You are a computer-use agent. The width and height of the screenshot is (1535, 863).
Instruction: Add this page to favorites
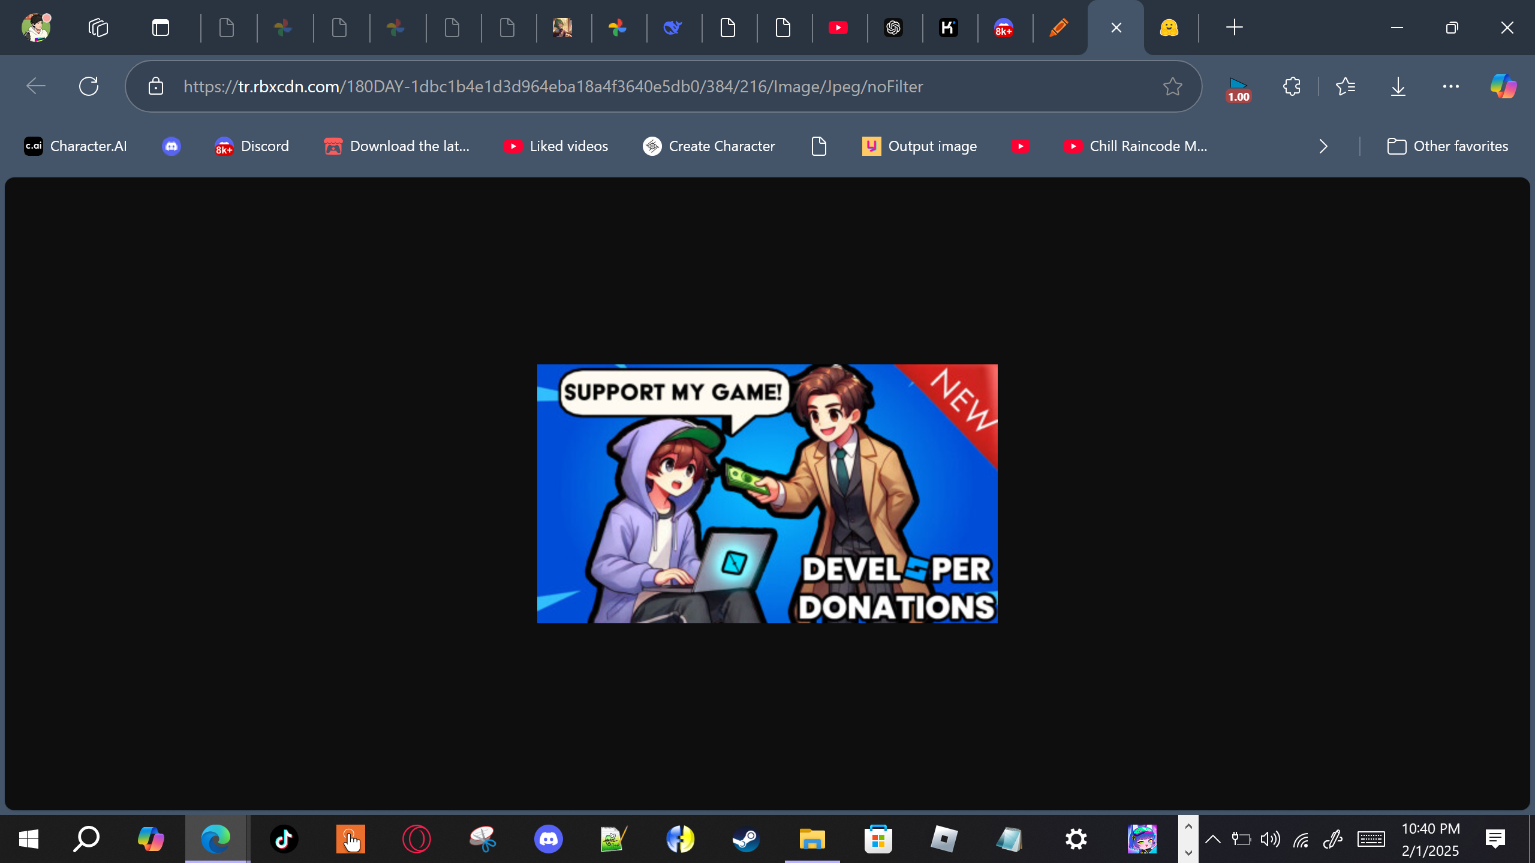click(1172, 86)
